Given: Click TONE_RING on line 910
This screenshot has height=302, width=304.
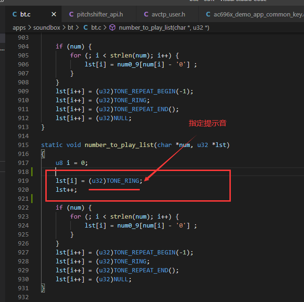Looking at the screenshot, I should pyautogui.click(x=130, y=100).
